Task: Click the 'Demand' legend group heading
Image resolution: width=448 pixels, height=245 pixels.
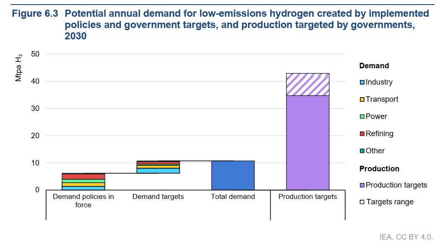Action: tap(374, 66)
